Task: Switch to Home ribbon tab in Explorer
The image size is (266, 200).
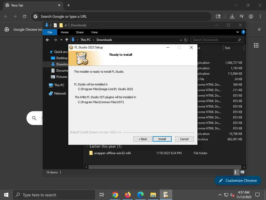Action: 65,32
